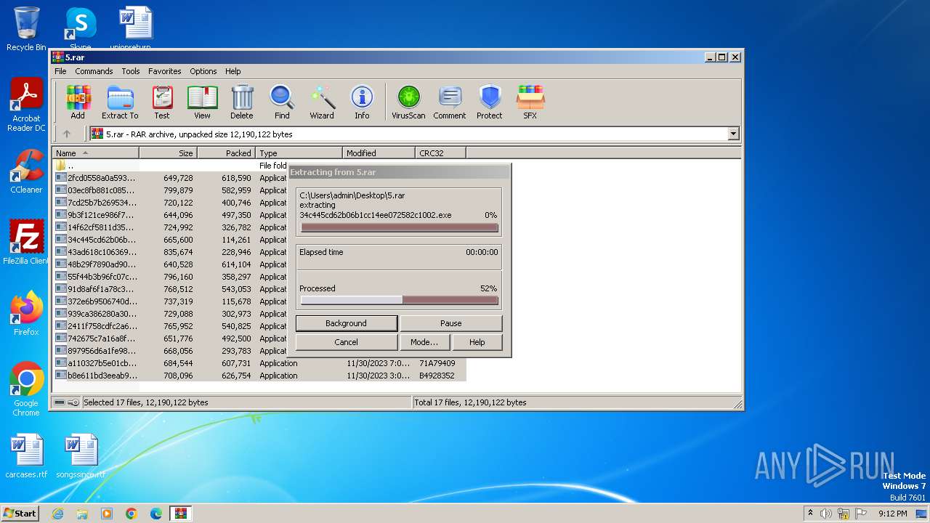The width and height of the screenshot is (930, 523).
Task: Click the Firefox desktop icon
Action: pyautogui.click(x=26, y=314)
